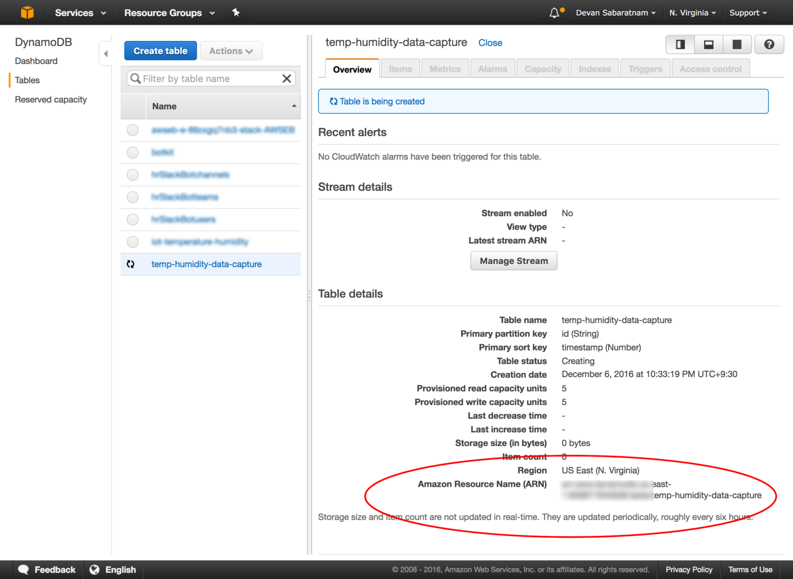Click the 'timestamp (Number)' sort key value
The width and height of the screenshot is (793, 579).
coord(601,348)
